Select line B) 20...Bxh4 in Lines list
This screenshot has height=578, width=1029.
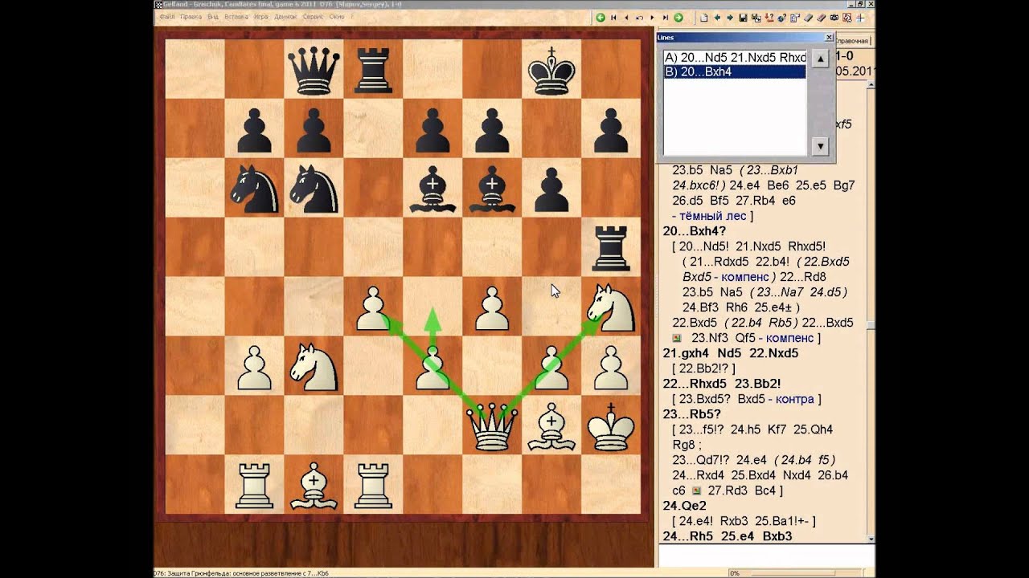point(735,71)
